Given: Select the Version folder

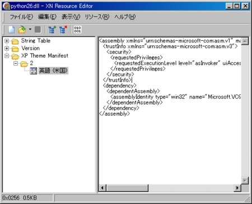Looking at the screenshot, I should tap(30, 48).
